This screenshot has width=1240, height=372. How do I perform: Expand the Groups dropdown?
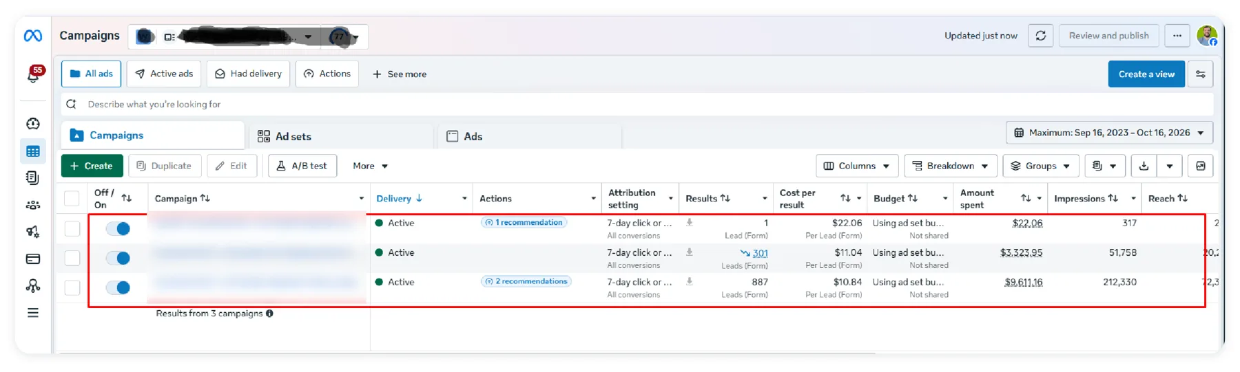[1040, 166]
